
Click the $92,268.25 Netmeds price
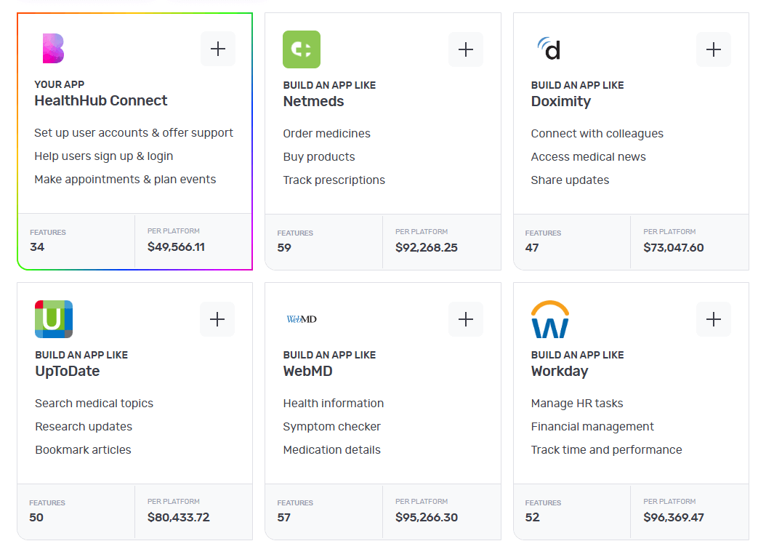[x=427, y=247]
